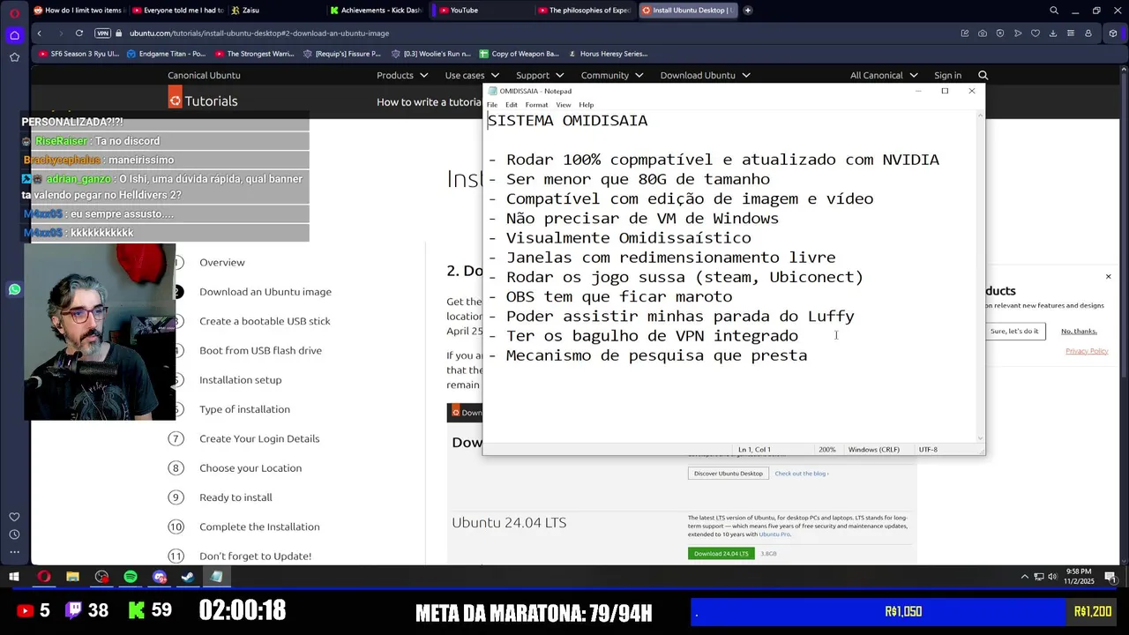Open Opera sidebar star bookmarks icon
Image resolution: width=1129 pixels, height=635 pixels.
[14, 57]
